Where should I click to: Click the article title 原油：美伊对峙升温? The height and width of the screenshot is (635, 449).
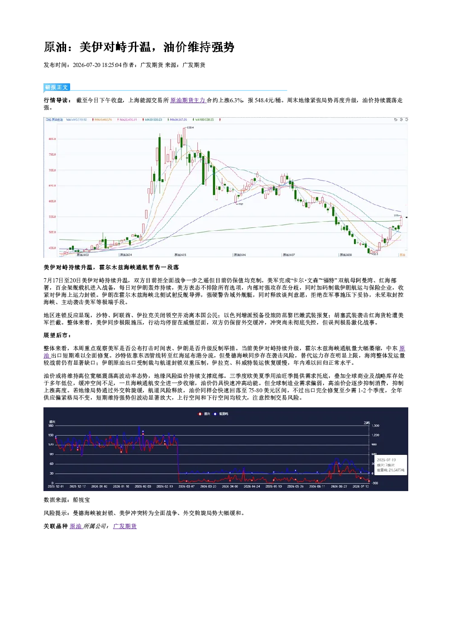(139, 47)
